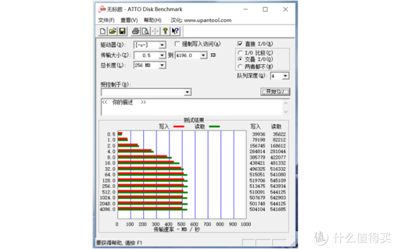
Task: Click the 开始(S) start button
Action: 275,92
